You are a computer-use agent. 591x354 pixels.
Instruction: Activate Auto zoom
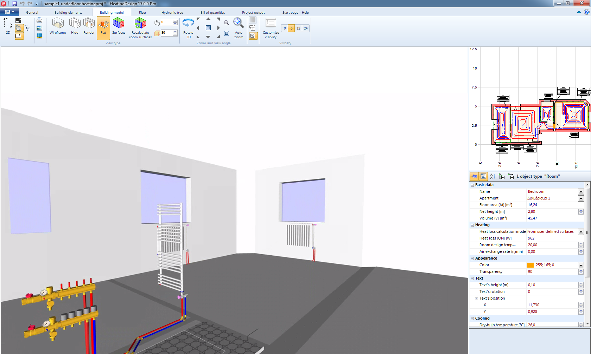[x=239, y=28]
